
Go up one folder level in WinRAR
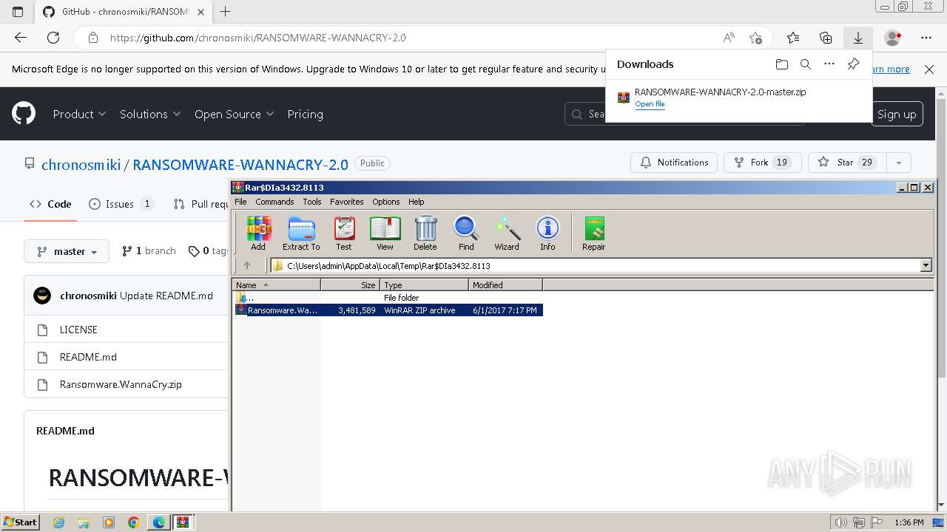pos(247,265)
